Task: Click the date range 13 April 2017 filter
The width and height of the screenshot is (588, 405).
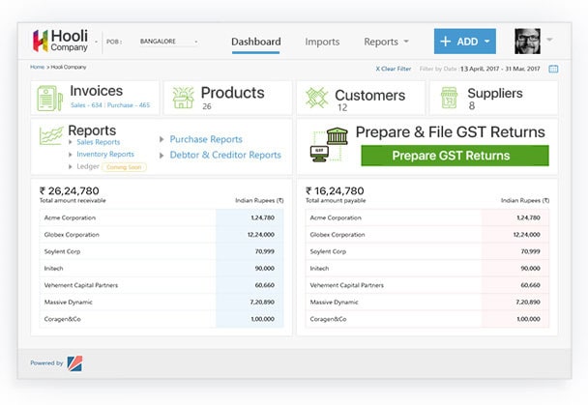Action: [500, 69]
